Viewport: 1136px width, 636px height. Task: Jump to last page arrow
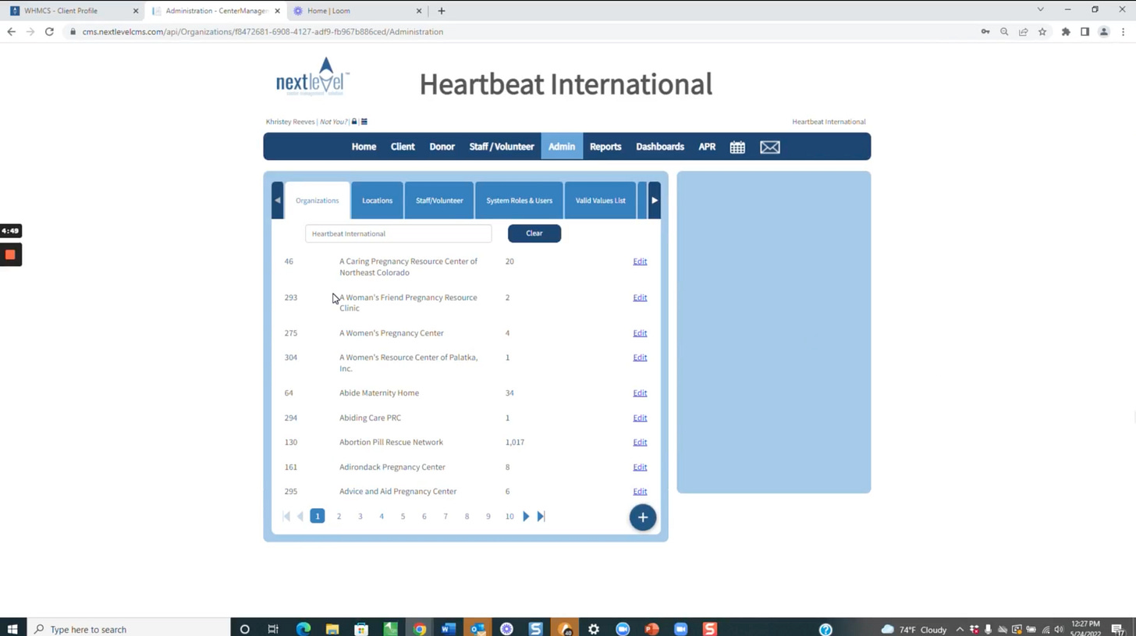541,516
